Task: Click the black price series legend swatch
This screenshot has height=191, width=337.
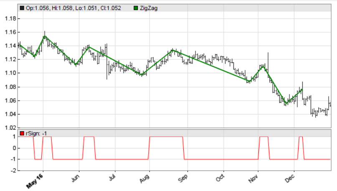Action: [x=22, y=8]
